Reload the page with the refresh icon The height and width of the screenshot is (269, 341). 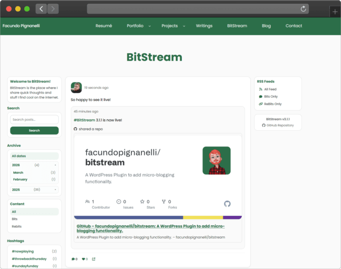(303, 9)
